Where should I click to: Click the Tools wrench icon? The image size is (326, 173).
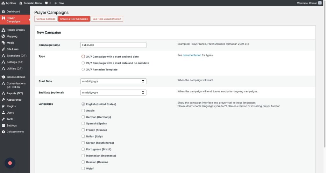tap(4, 119)
